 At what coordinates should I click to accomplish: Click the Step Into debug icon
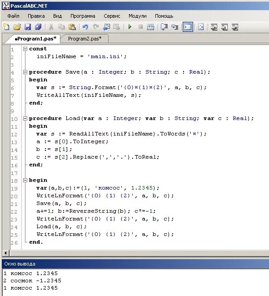point(175,27)
